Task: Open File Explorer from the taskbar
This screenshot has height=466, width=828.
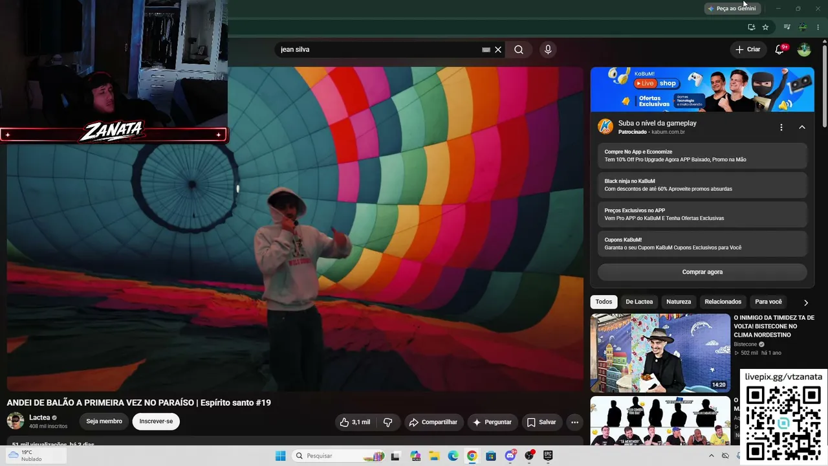Action: pyautogui.click(x=434, y=456)
